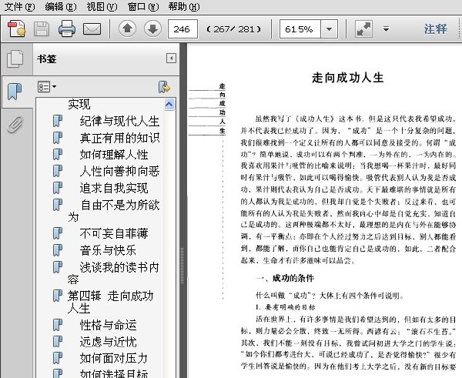Open bookmark 如何面对压力
Screen dimensions: 462x378
point(114,358)
